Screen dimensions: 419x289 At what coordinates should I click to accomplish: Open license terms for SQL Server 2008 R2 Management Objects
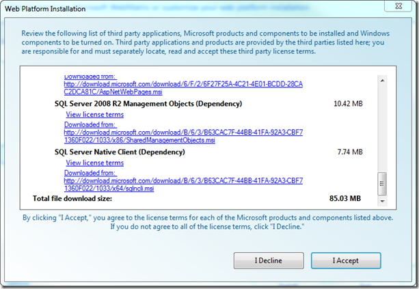(95, 115)
